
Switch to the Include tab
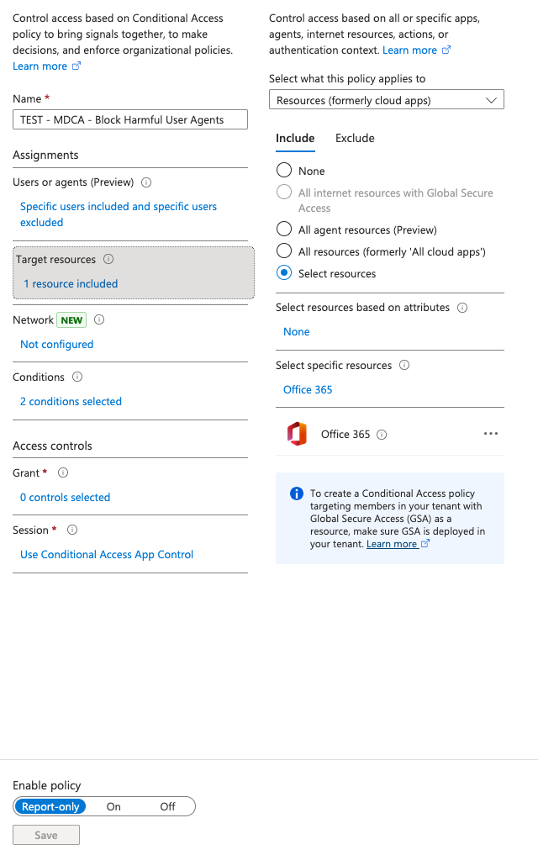pos(295,139)
